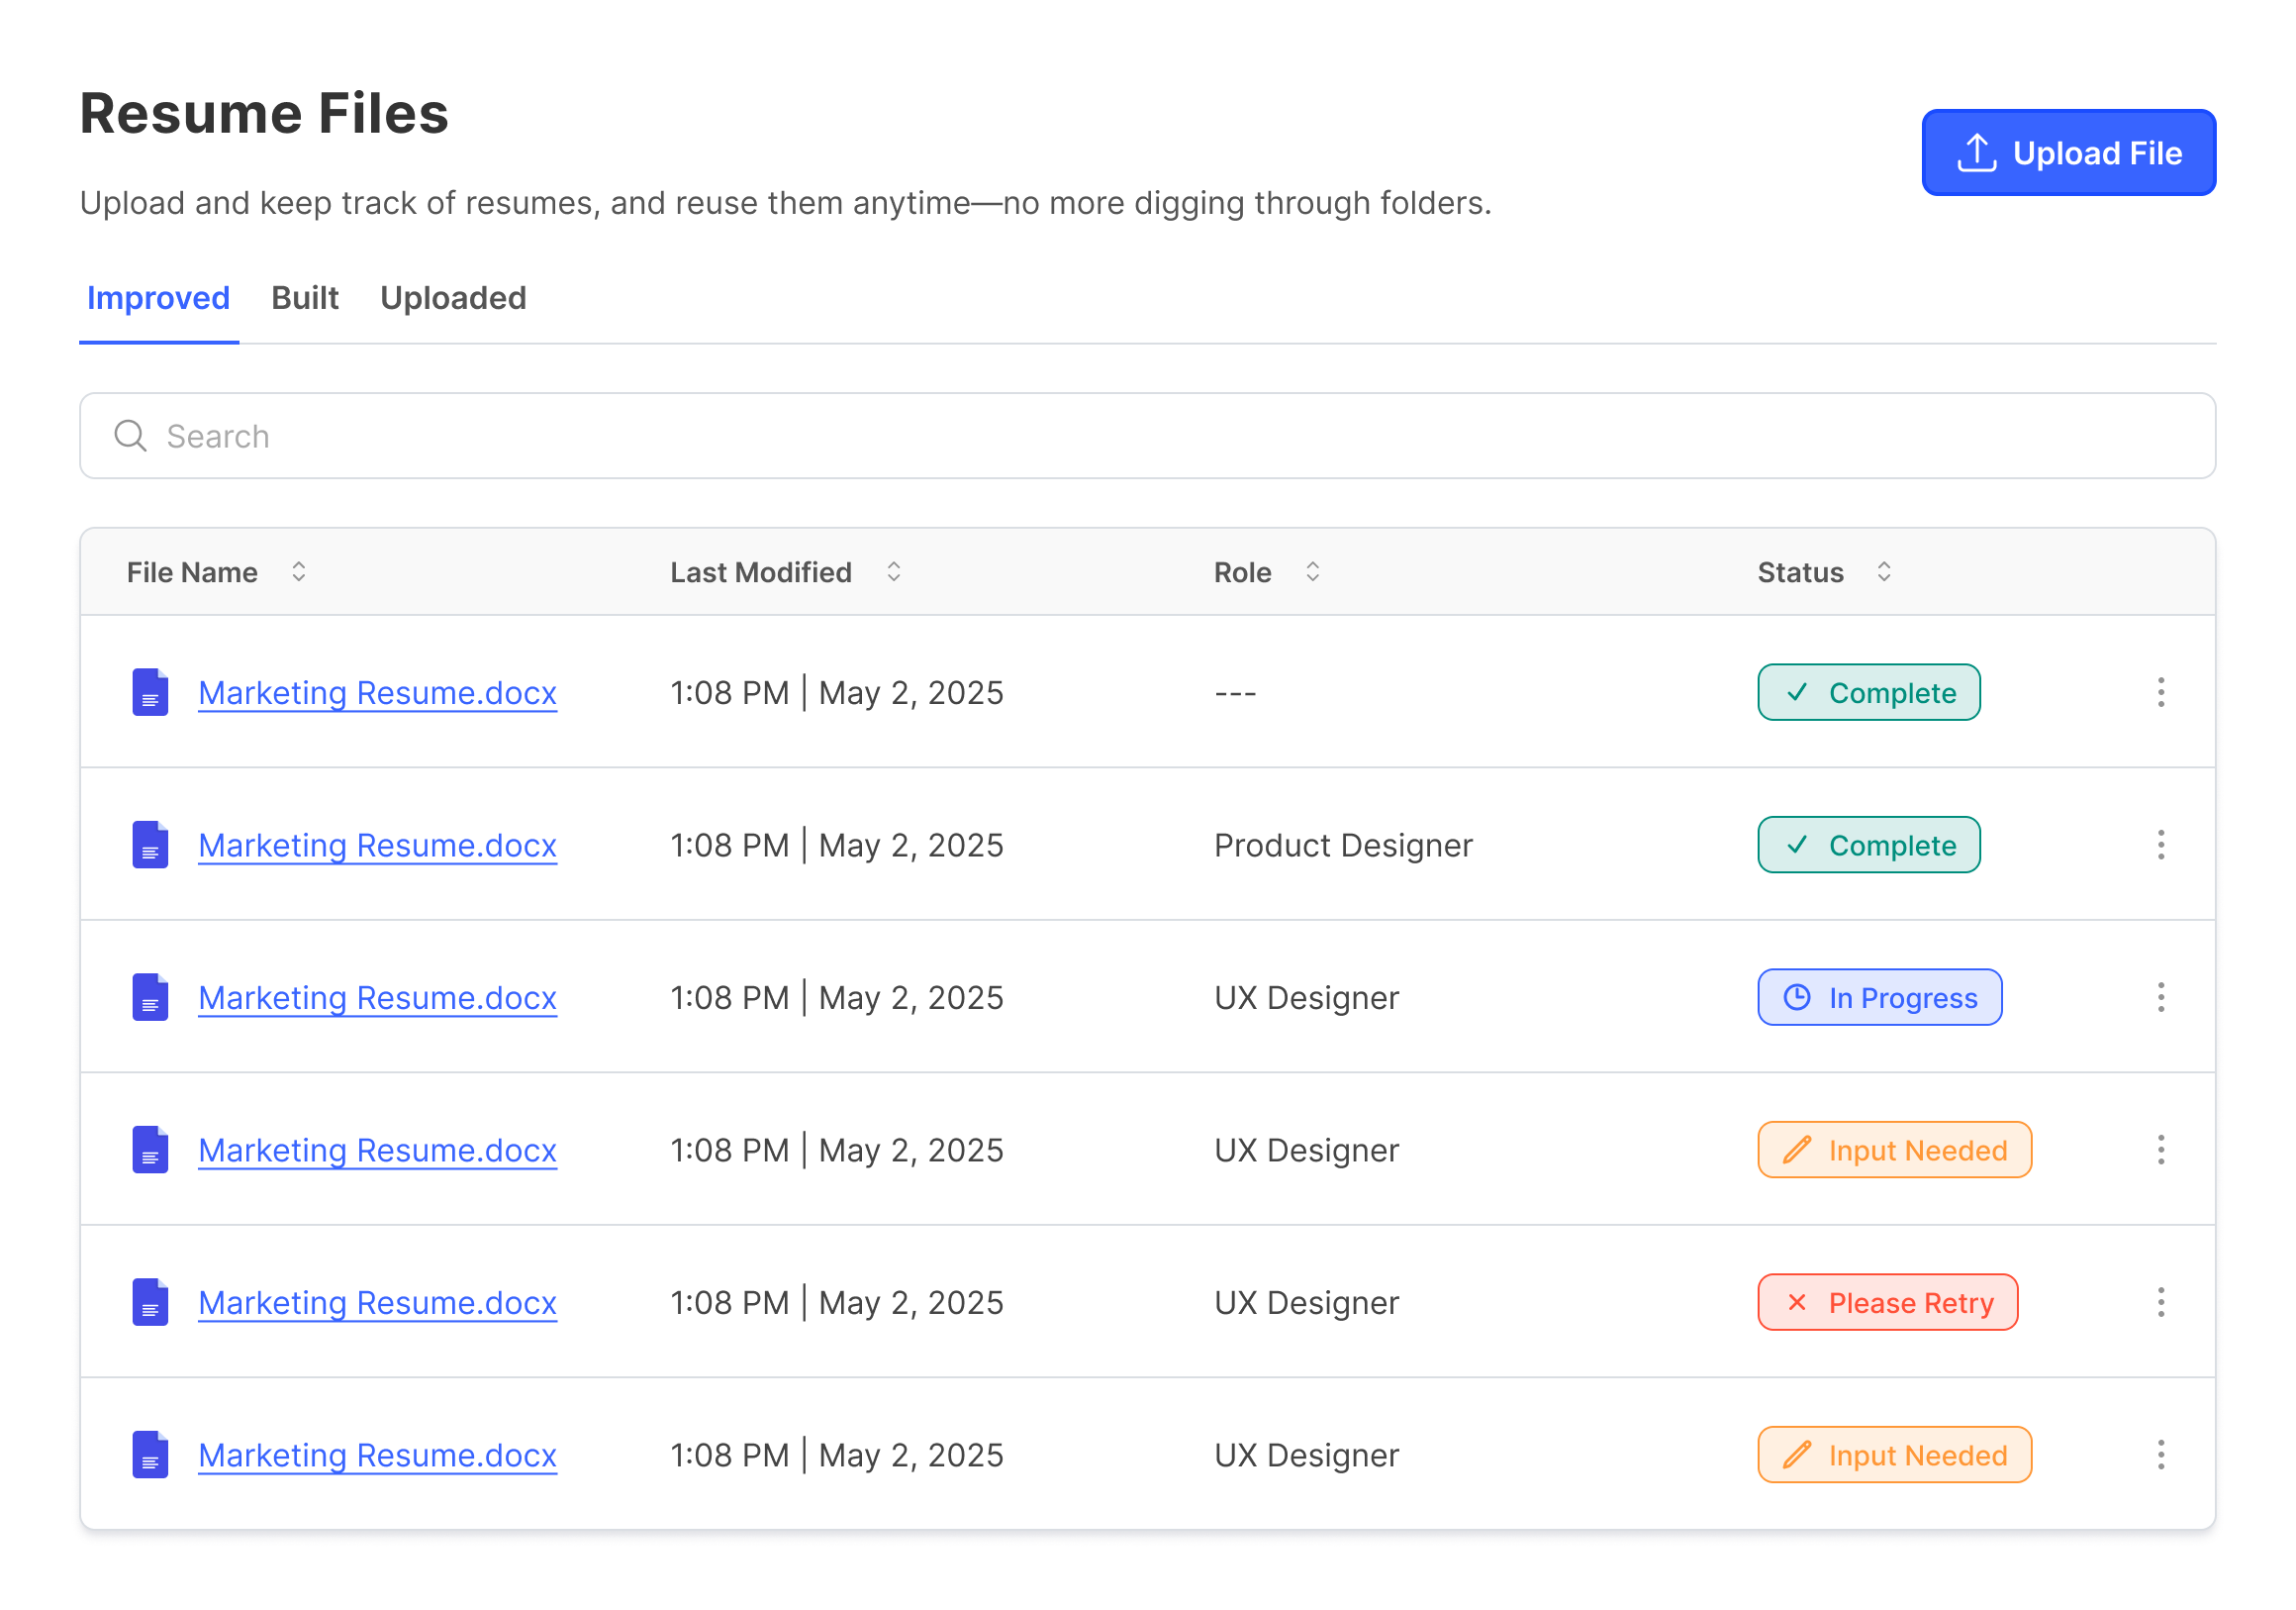Click the search magnifier icon

130,437
